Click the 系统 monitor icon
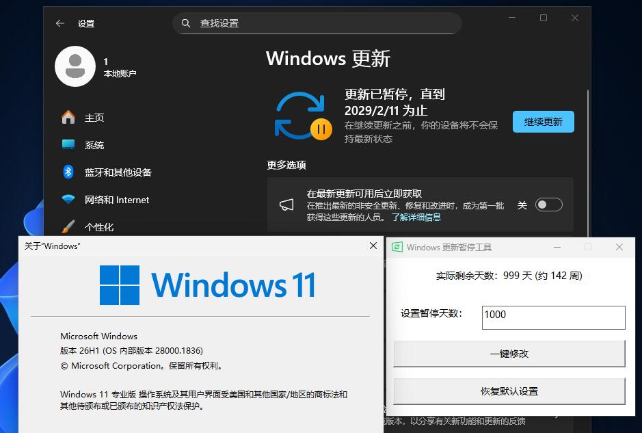Screen dimensions: 642x433 (x=68, y=144)
